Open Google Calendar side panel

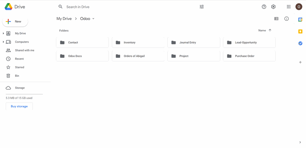click(300, 20)
